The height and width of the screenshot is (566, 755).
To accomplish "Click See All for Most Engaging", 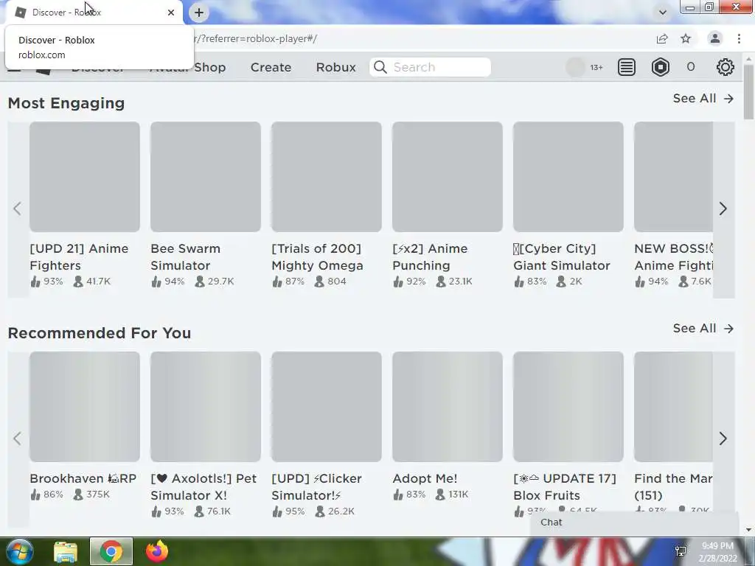I will pos(703,98).
